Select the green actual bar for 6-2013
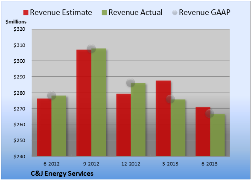The width and height of the screenshot is (251, 180). point(217,135)
